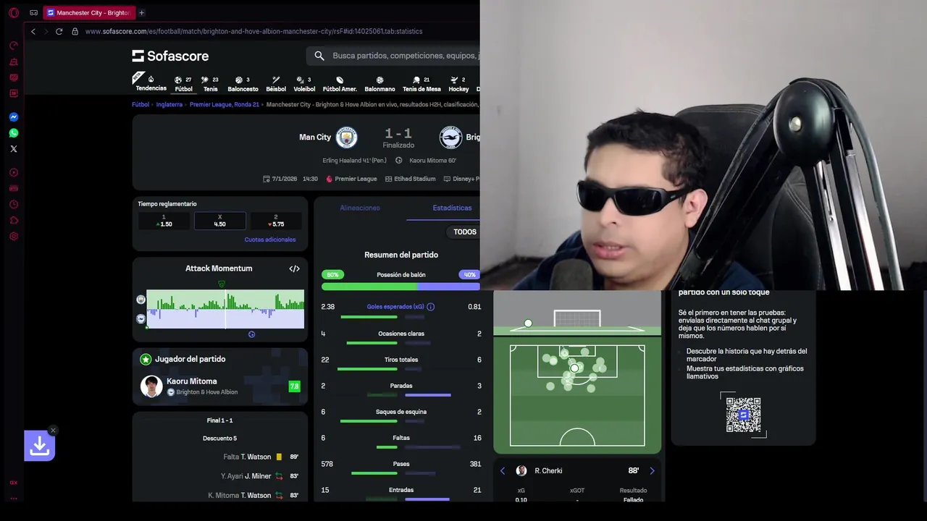
Task: Focus the sofascore.com address bar
Action: [x=253, y=31]
